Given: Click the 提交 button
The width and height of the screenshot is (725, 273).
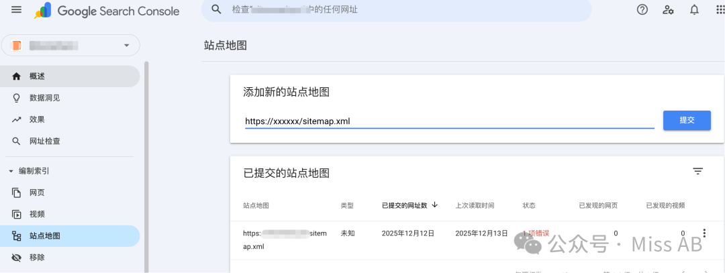Looking at the screenshot, I should click(x=686, y=120).
